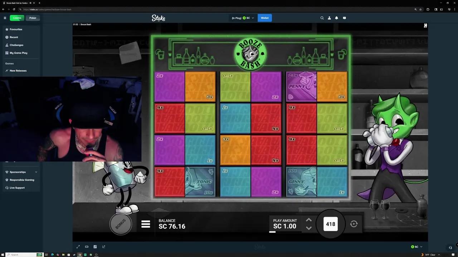Screen dimensions: 458x257
Task: Click the Bonus buy round button
Action: (x=121, y=224)
